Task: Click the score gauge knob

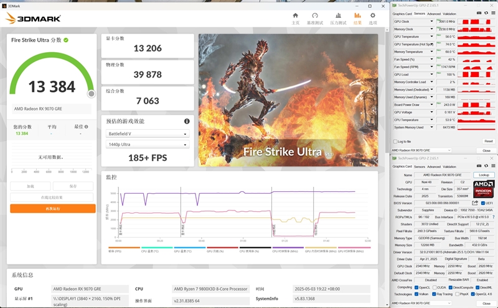Action: click(92, 94)
